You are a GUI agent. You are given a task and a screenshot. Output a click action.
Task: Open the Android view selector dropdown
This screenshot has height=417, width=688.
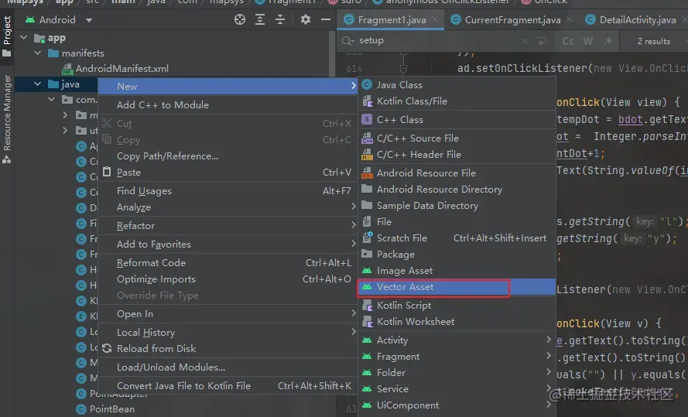(59, 20)
